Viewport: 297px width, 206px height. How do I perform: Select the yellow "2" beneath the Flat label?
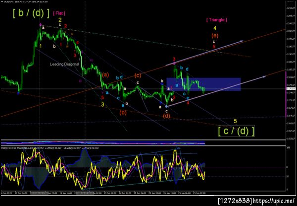pos(60,20)
